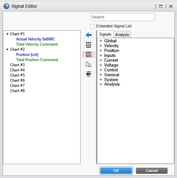177x178 pixels.
Task: Select the Velocity category label
Action: tap(111, 46)
